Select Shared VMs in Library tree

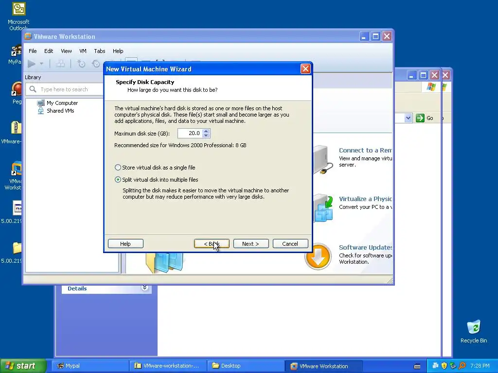tap(60, 111)
